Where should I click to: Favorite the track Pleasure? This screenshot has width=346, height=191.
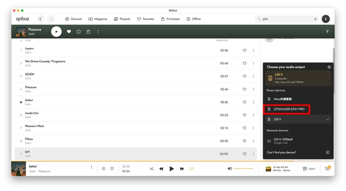244,89
